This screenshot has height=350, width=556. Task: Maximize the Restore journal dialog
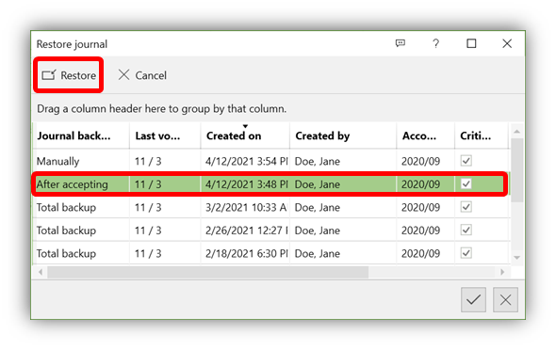[x=471, y=43]
